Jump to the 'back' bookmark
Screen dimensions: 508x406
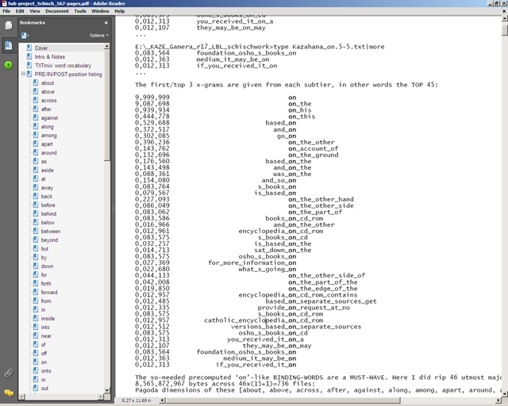tap(47, 197)
